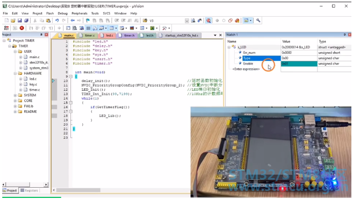This screenshot has width=353, height=199.
Task: Open the Watch windows dropdown arrow
Action: tap(106, 28)
